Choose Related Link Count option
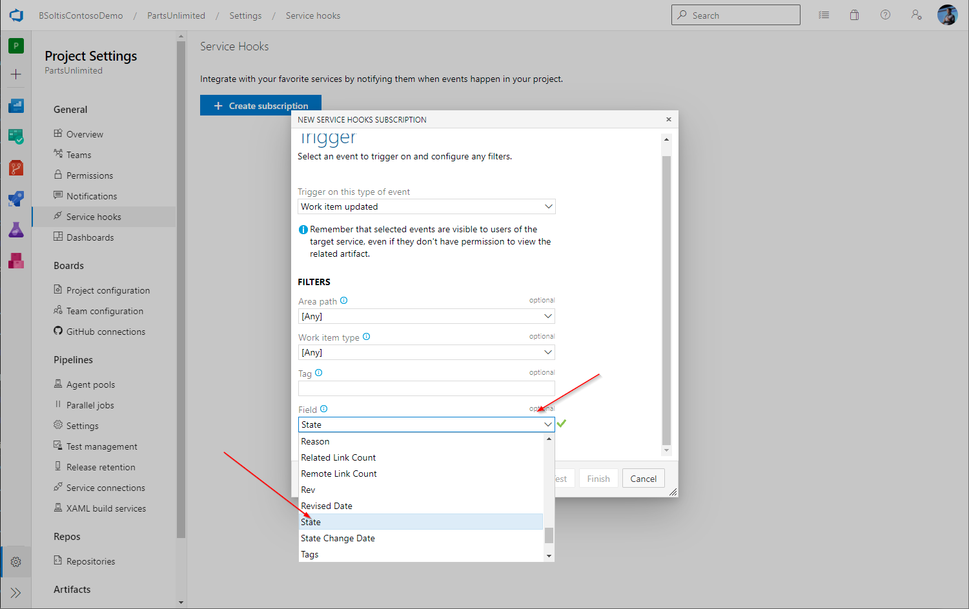Viewport: 969px width, 609px height. 338,457
